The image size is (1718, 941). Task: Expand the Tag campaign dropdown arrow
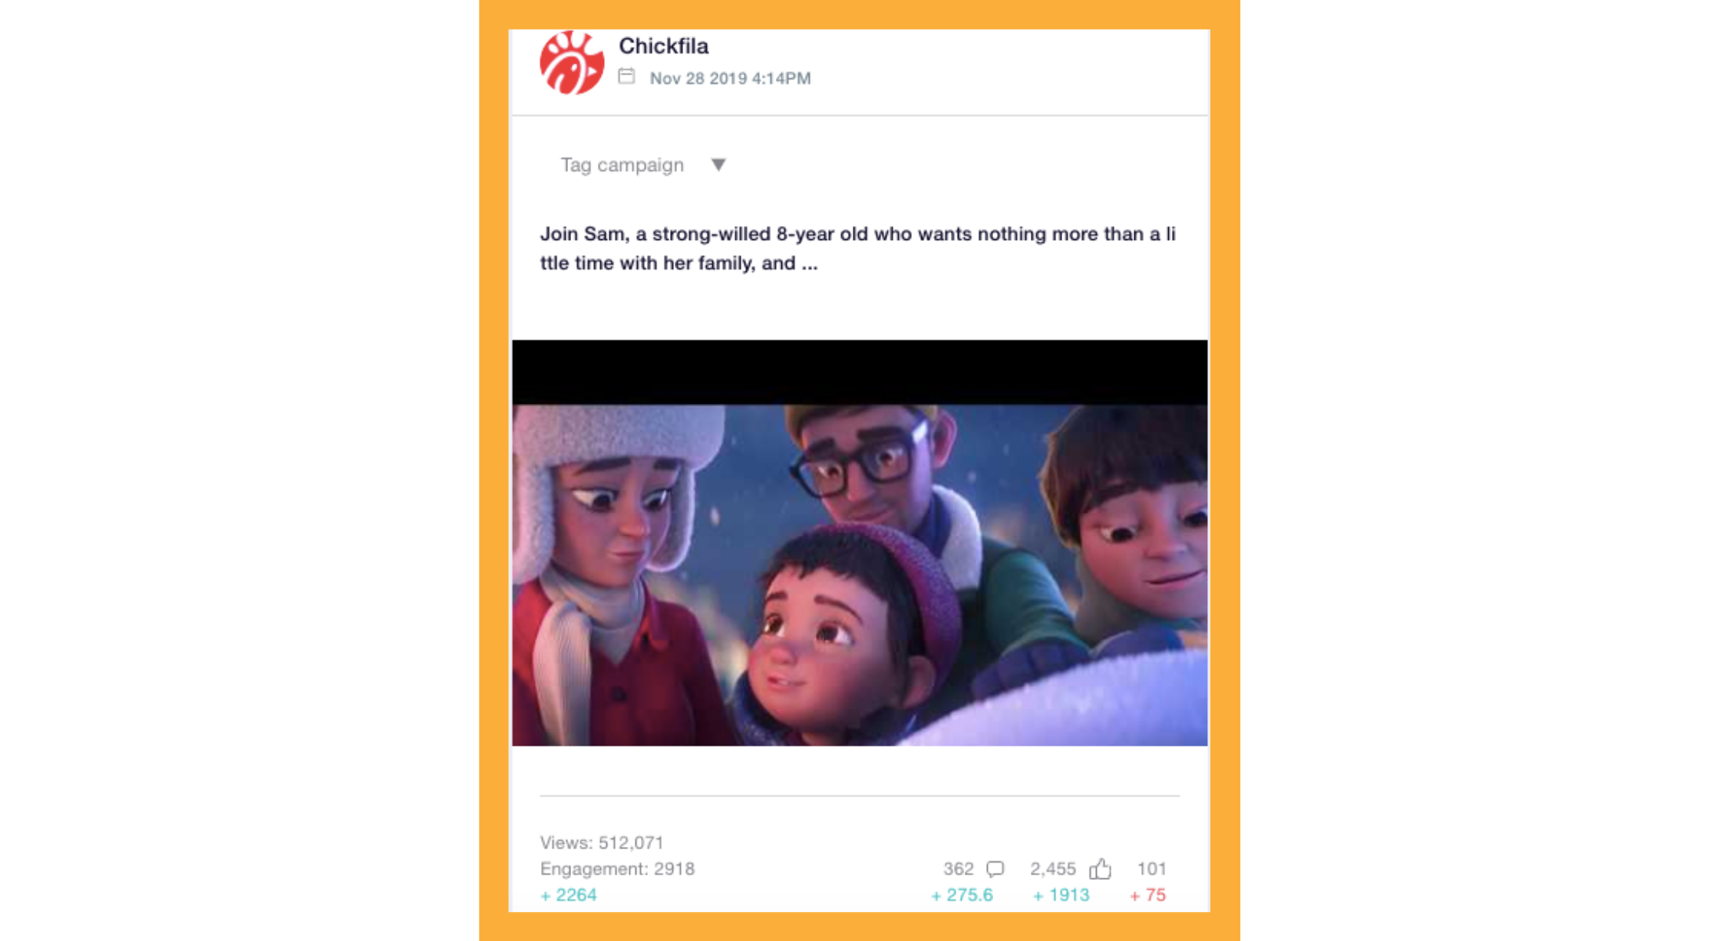click(718, 165)
